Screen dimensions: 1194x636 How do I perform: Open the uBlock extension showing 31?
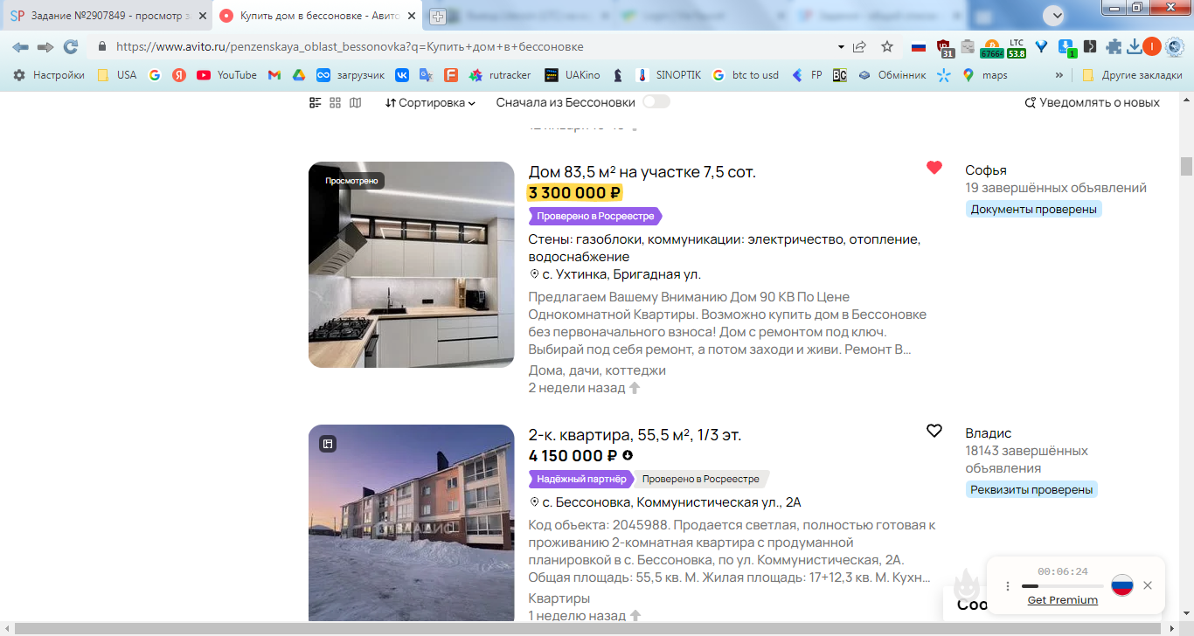tap(945, 47)
